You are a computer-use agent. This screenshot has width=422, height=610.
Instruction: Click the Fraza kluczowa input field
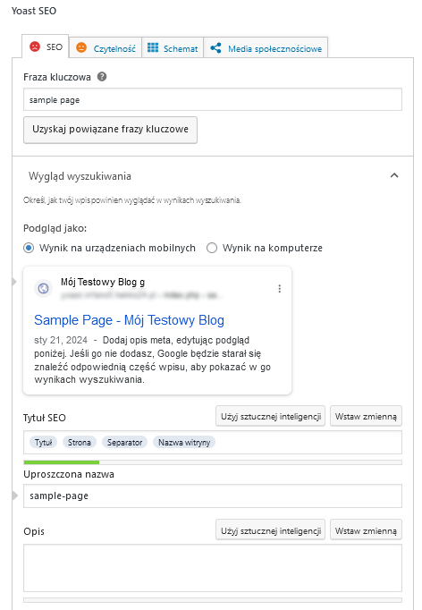pyautogui.click(x=213, y=99)
